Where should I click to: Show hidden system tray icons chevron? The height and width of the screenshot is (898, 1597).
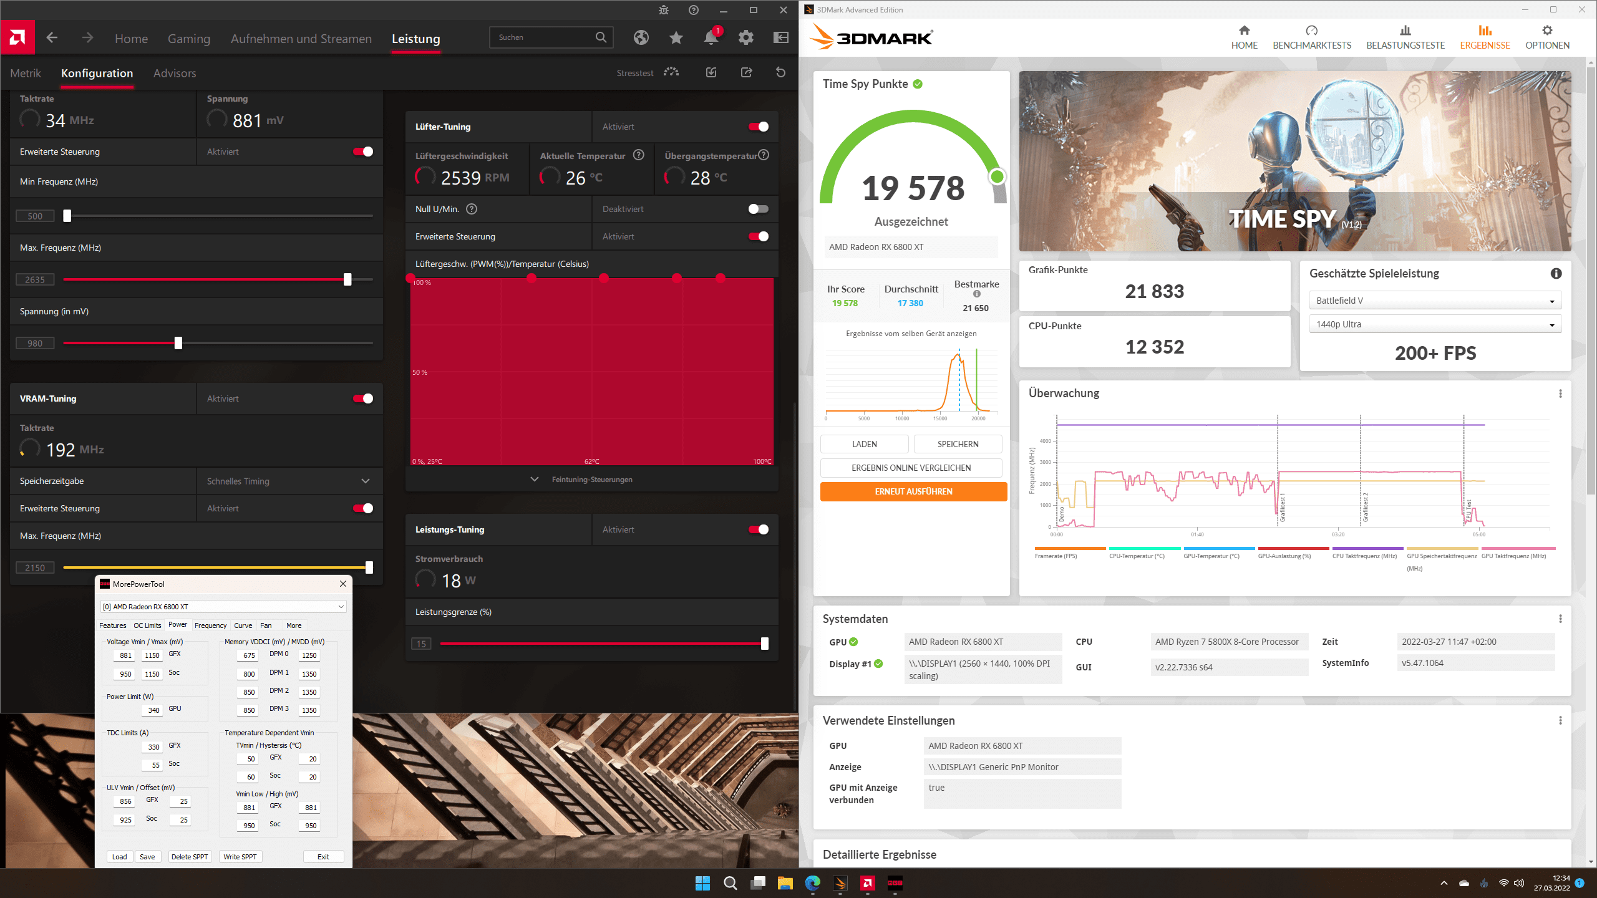[x=1444, y=883]
